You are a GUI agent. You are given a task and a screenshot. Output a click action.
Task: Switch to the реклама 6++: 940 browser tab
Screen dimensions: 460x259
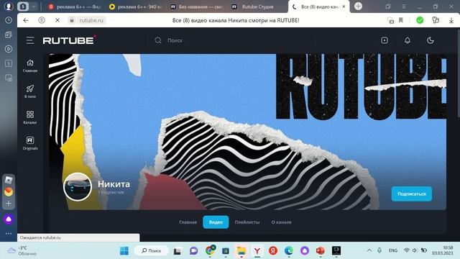click(136, 6)
